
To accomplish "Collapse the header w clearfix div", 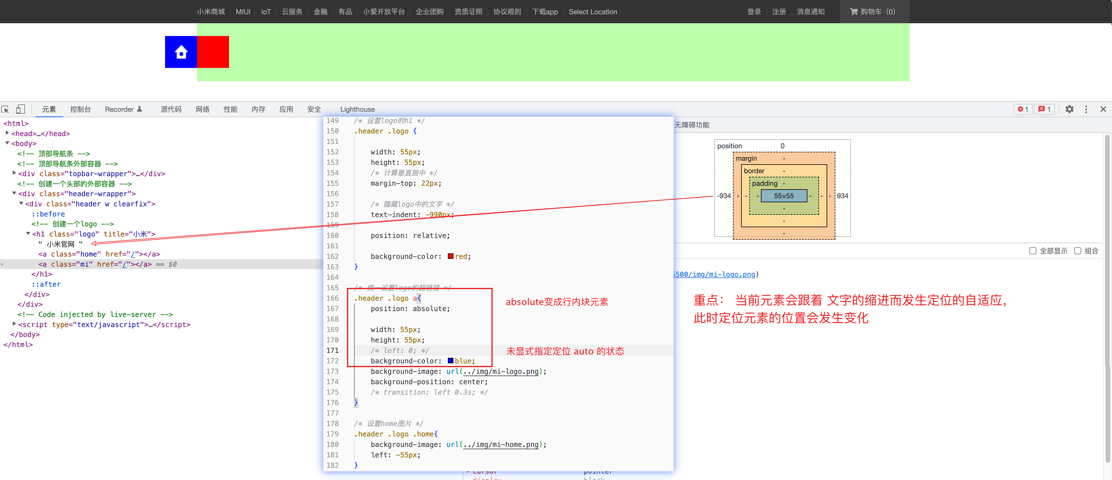I will pos(21,203).
